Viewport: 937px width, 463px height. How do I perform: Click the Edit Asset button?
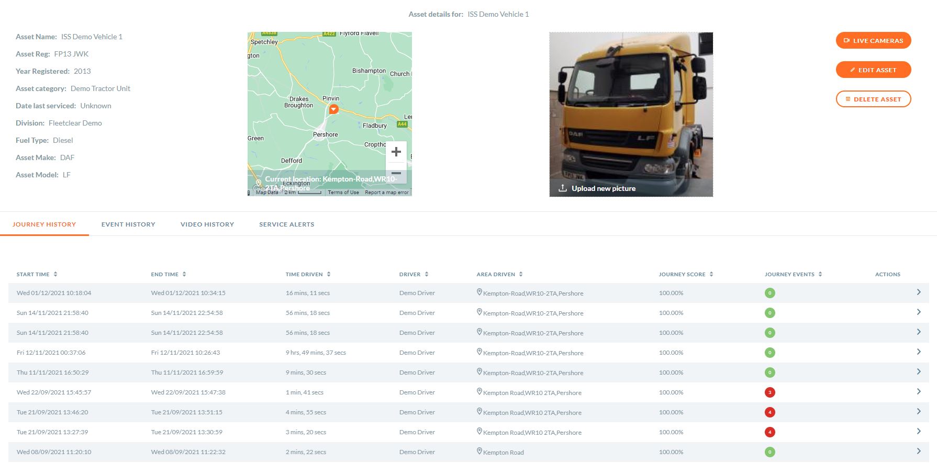click(x=873, y=70)
